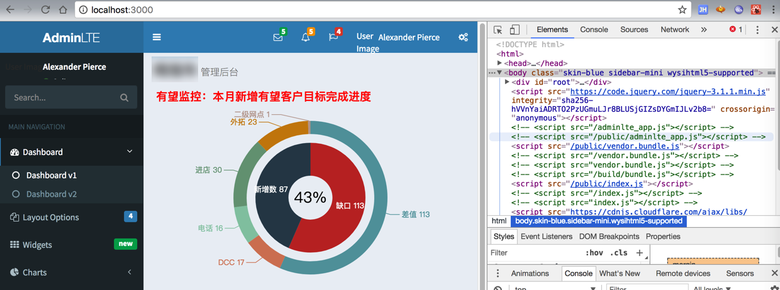The image size is (780, 290).
Task: Click the JH browser extension icon
Action: click(703, 9)
